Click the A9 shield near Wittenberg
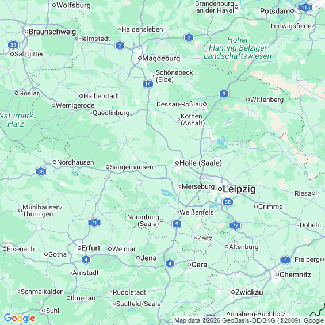325x325 pixels. pyautogui.click(x=224, y=94)
